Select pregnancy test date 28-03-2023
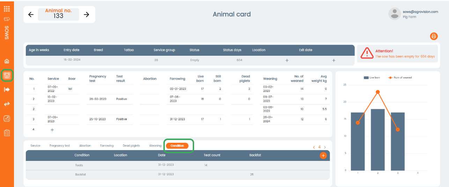Screen dimensions: 449x187 (98, 99)
